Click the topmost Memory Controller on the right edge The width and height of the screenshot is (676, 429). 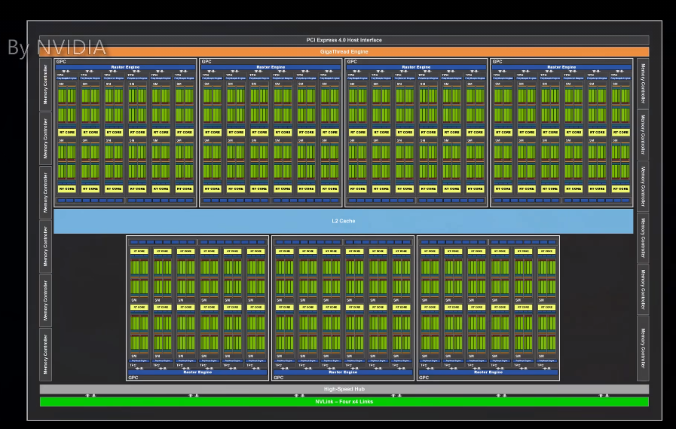643,83
